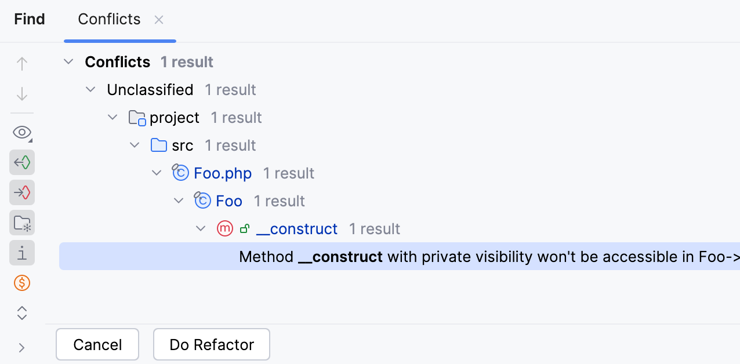Select the red export arrow icon
Image resolution: width=740 pixels, height=364 pixels.
tap(22, 192)
